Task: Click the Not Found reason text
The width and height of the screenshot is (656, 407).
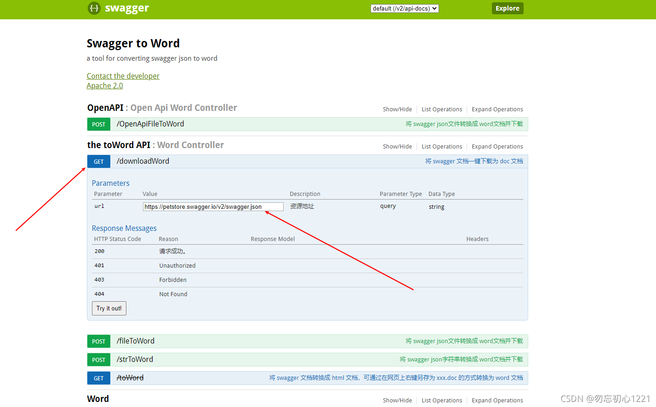Action: [173, 294]
